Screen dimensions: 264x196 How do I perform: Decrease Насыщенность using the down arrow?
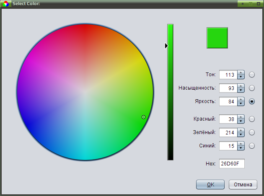[x=241, y=90]
